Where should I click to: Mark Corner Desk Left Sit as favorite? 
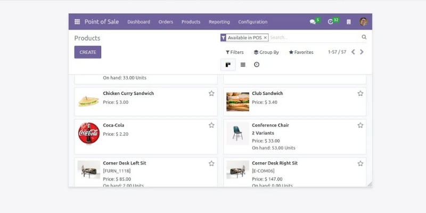coord(211,163)
